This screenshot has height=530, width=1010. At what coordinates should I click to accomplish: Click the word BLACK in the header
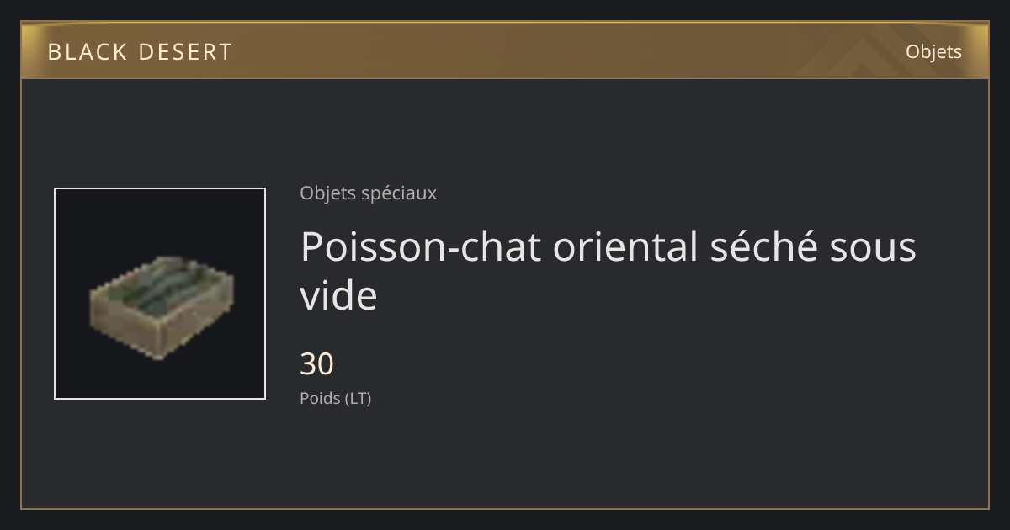tap(87, 52)
